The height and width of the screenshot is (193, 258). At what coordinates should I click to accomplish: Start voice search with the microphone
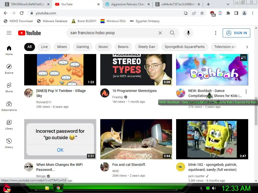[x=188, y=33]
